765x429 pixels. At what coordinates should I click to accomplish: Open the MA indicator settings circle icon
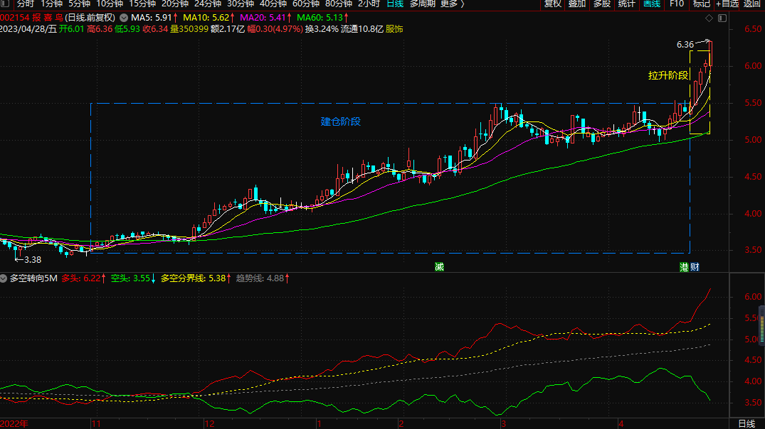125,17
